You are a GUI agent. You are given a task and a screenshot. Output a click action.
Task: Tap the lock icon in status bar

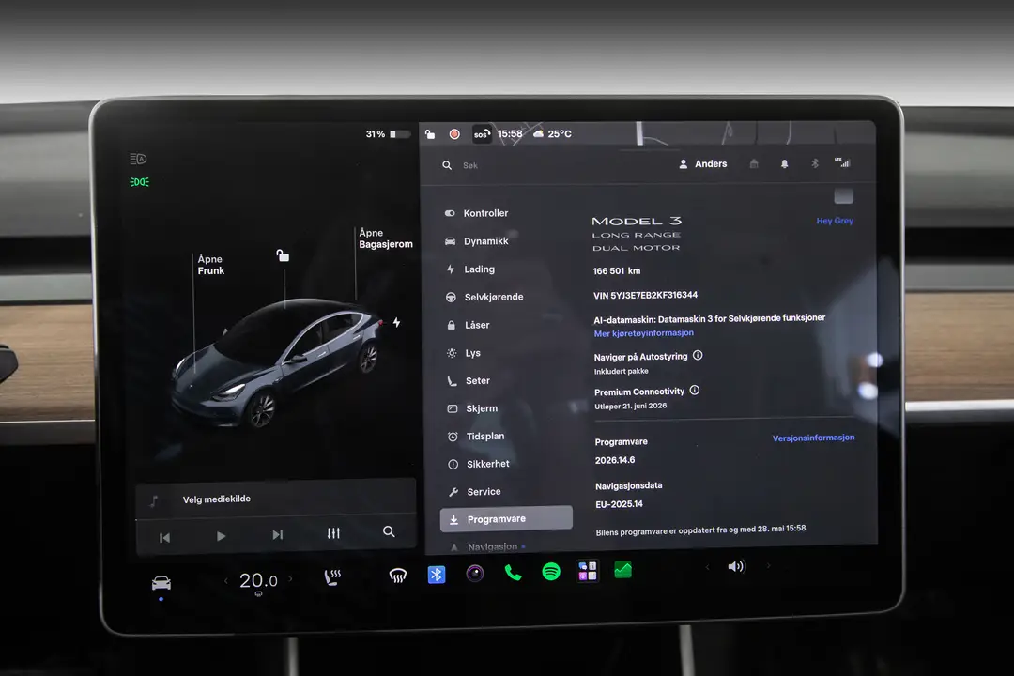(x=430, y=134)
